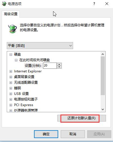Viewport: 113px width, 142px height.
Task: Click the power options battery icon in title bar
Action: tap(4, 4)
